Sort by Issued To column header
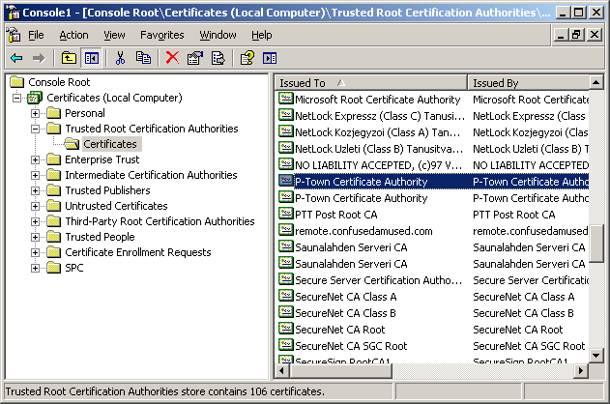The image size is (610, 404). click(x=371, y=83)
